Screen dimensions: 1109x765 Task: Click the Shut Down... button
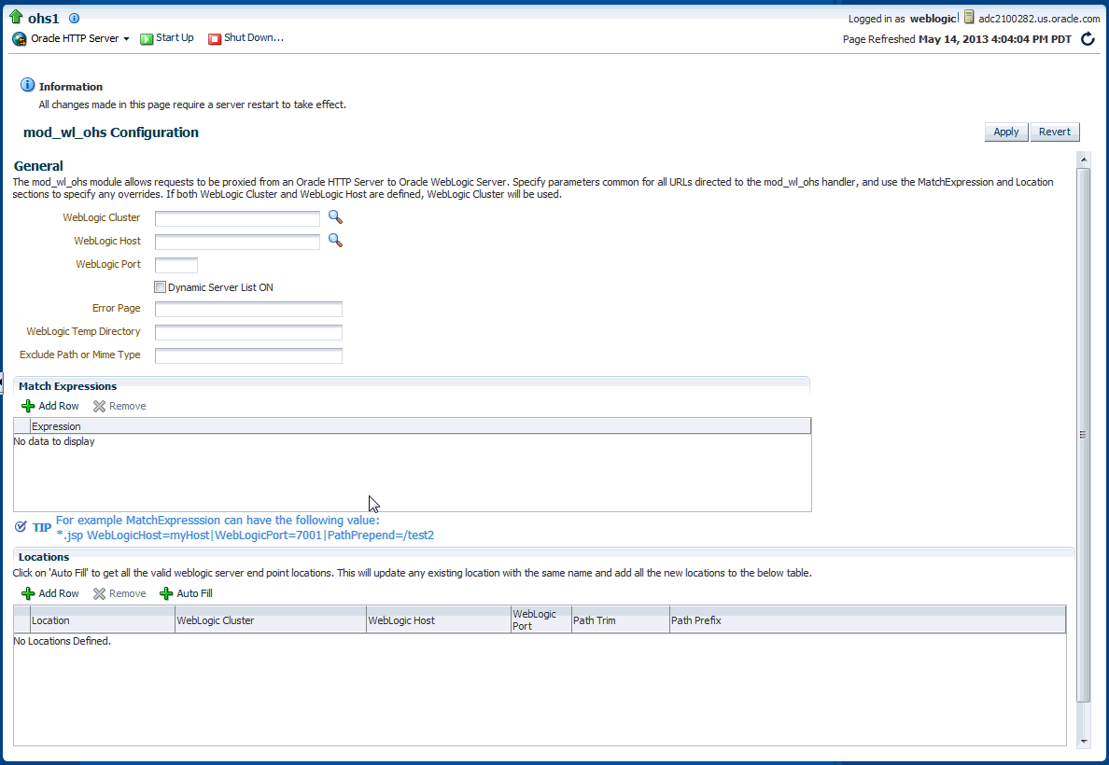246,38
